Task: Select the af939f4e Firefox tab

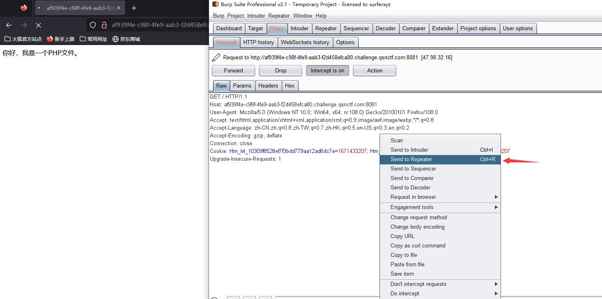Action: tap(80, 8)
